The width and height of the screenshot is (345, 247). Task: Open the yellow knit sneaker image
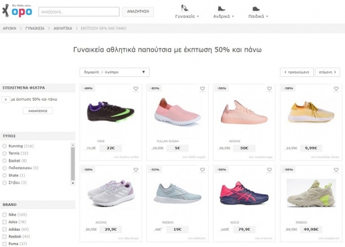click(x=311, y=112)
